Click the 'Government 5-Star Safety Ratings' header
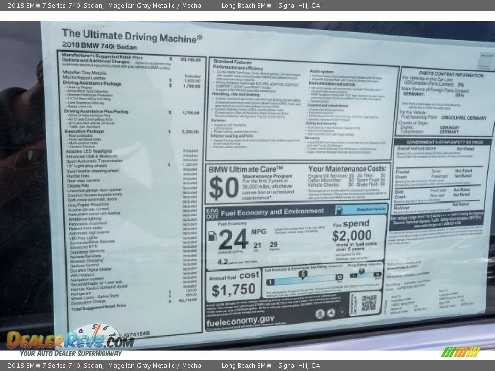 click(x=442, y=142)
